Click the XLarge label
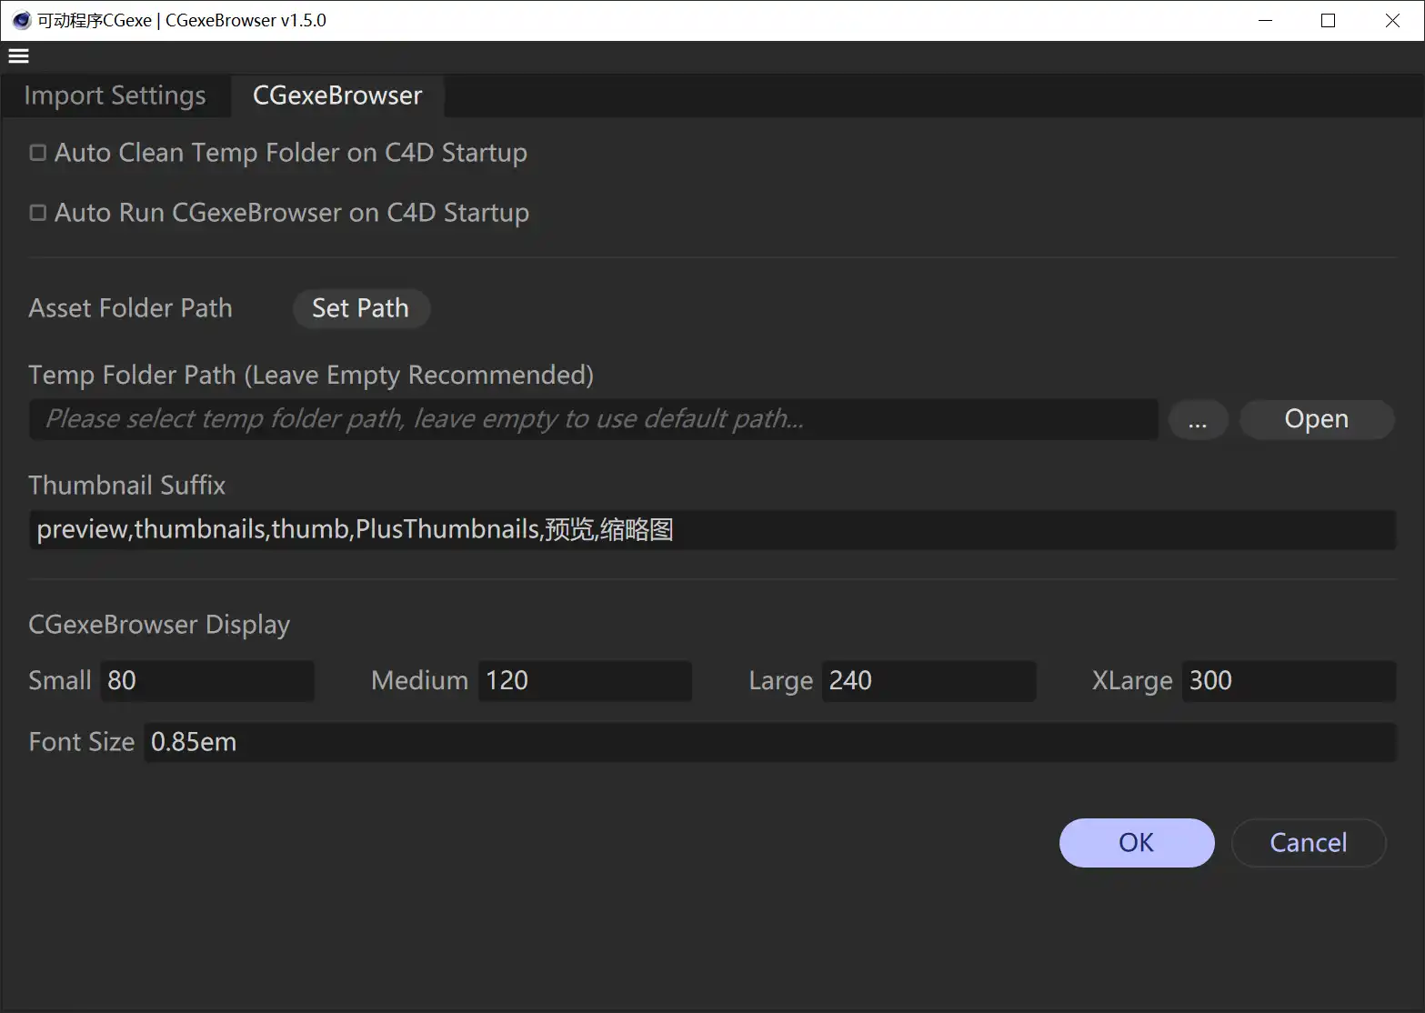The width and height of the screenshot is (1425, 1013). [x=1132, y=681]
